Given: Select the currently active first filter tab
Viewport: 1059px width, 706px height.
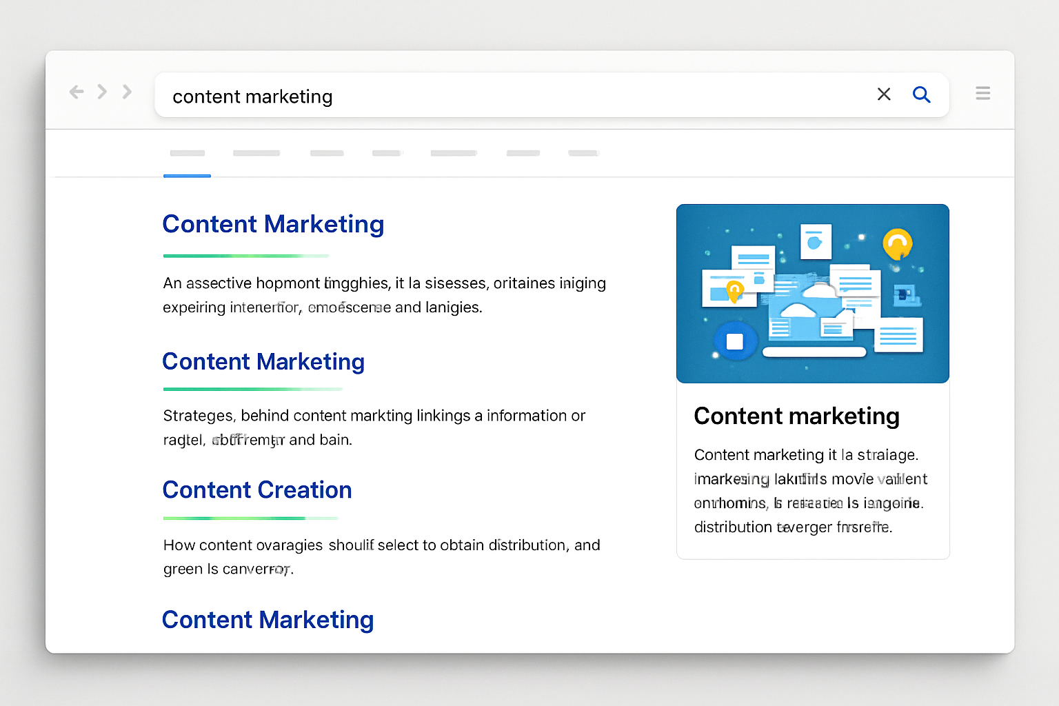Looking at the screenshot, I should (187, 153).
